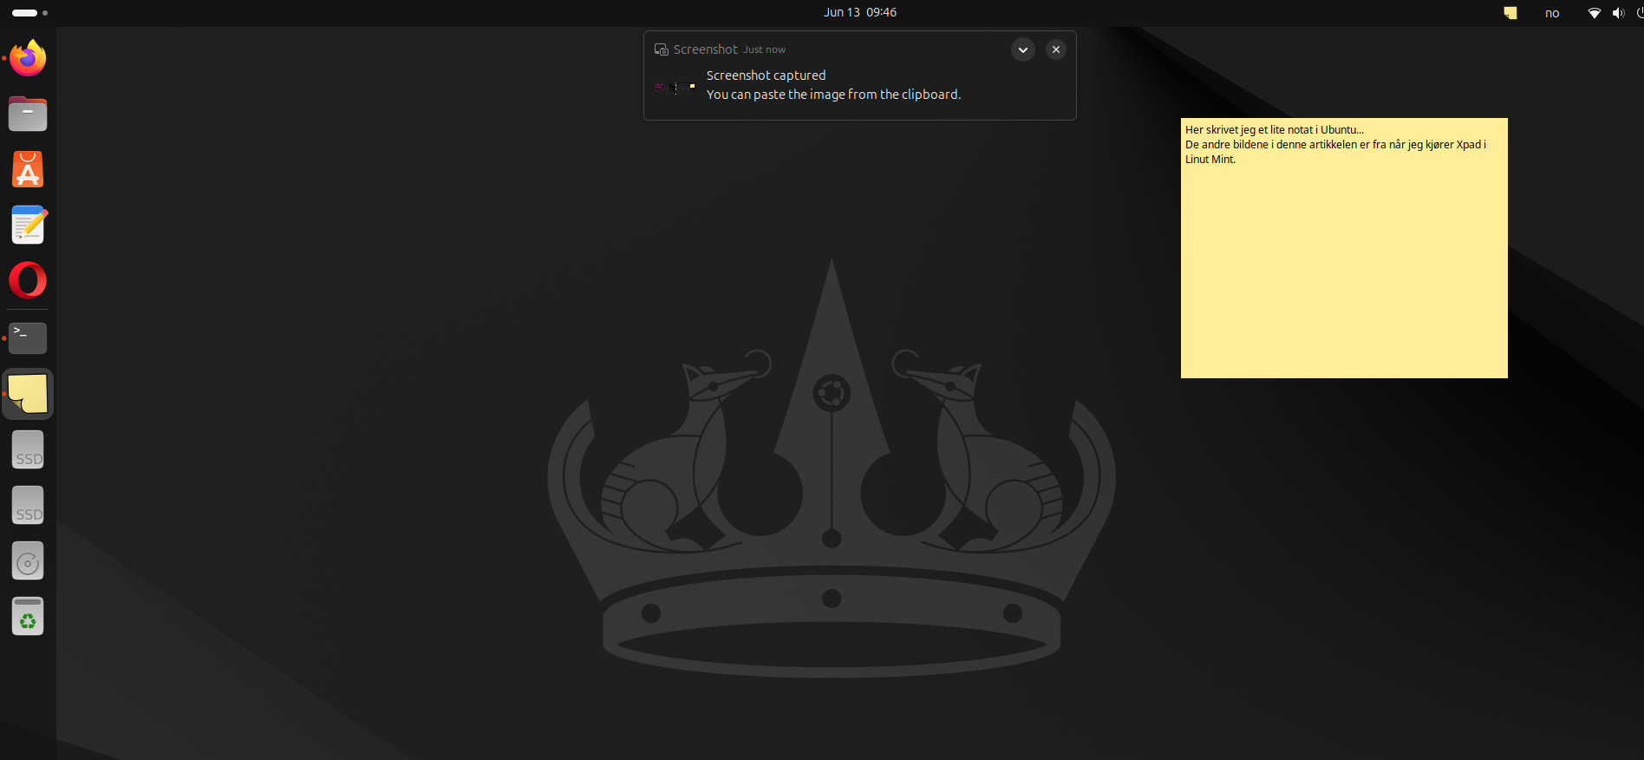Click the power icon in the top bar
Screen dimensions: 1644x760
pos(1639,13)
